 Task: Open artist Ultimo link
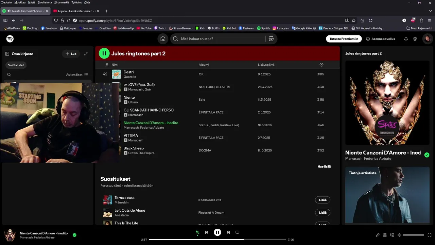click(x=133, y=102)
